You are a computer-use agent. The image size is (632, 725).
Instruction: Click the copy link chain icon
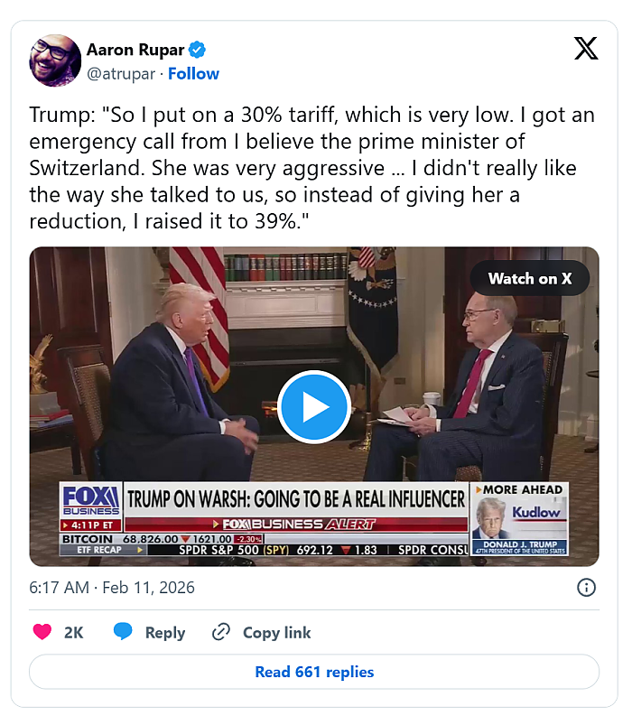coord(221,633)
